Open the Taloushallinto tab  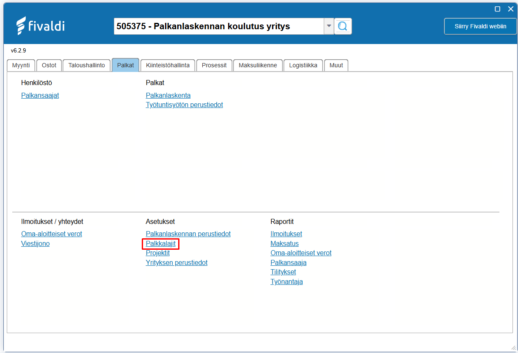tap(87, 65)
